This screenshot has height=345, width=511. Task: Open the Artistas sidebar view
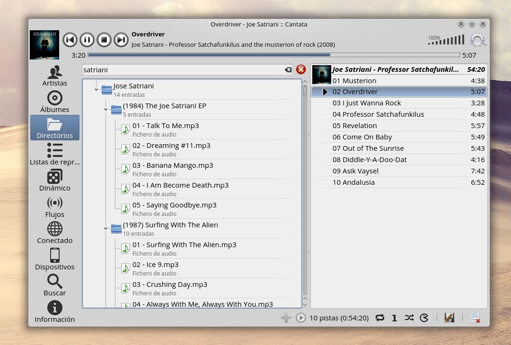pyautogui.click(x=55, y=76)
